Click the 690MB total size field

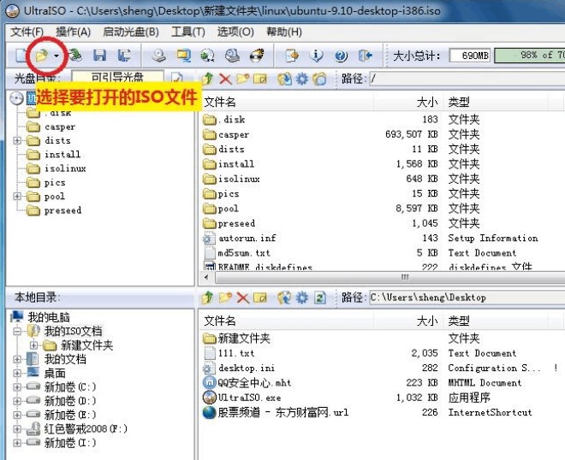[x=470, y=56]
